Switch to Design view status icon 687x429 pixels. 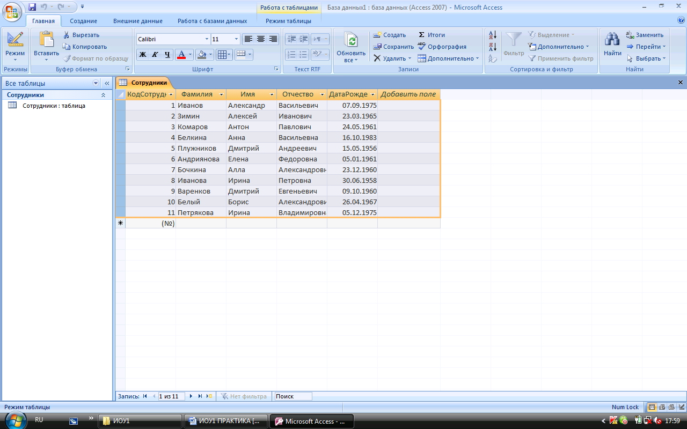tap(681, 407)
